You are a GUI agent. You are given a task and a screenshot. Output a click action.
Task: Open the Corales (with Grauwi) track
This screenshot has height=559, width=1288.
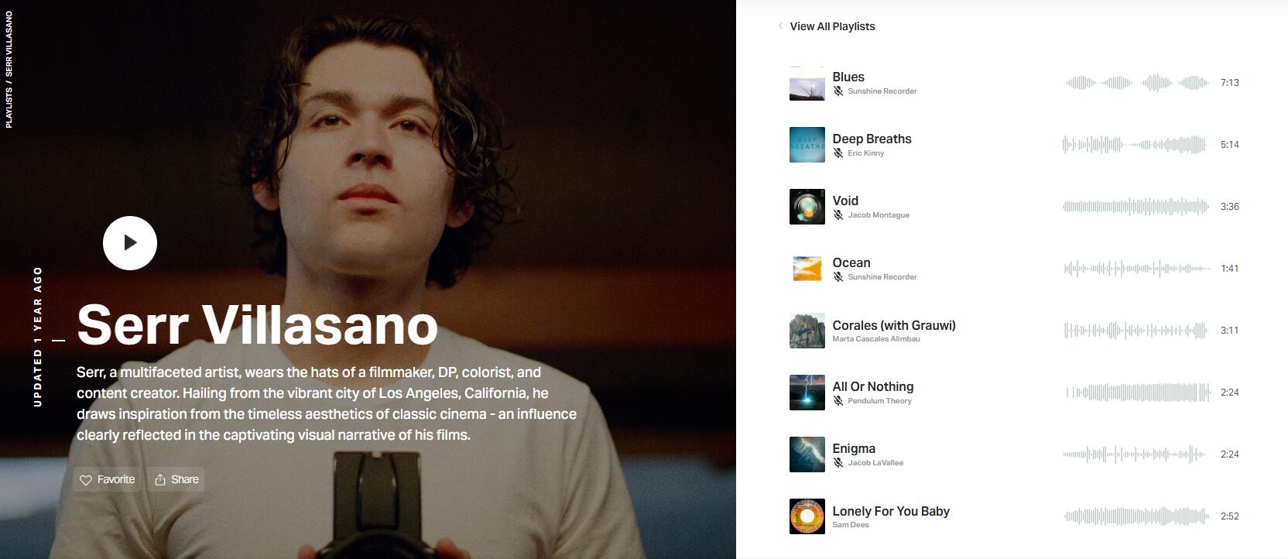894,325
